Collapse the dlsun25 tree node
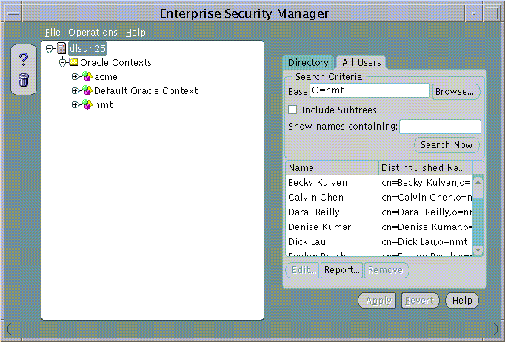 click(x=50, y=49)
